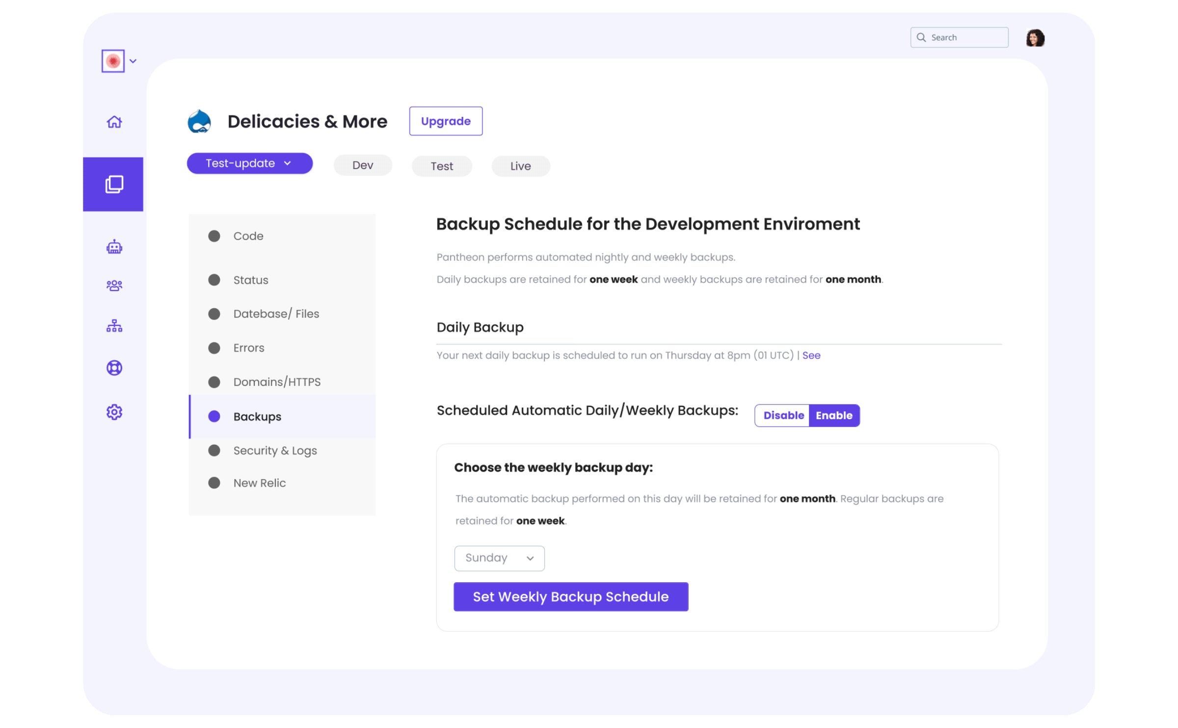Enable scheduled automatic backups
The height and width of the screenshot is (728, 1178).
coord(834,416)
